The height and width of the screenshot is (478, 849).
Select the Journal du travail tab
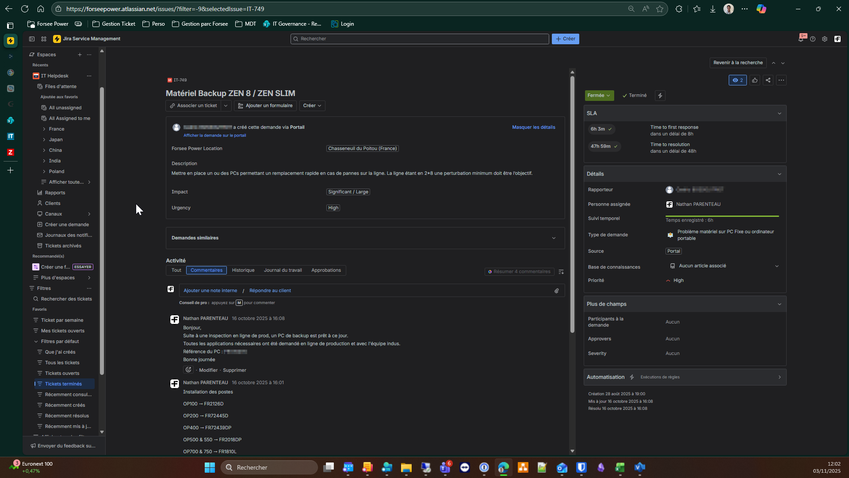(x=283, y=270)
